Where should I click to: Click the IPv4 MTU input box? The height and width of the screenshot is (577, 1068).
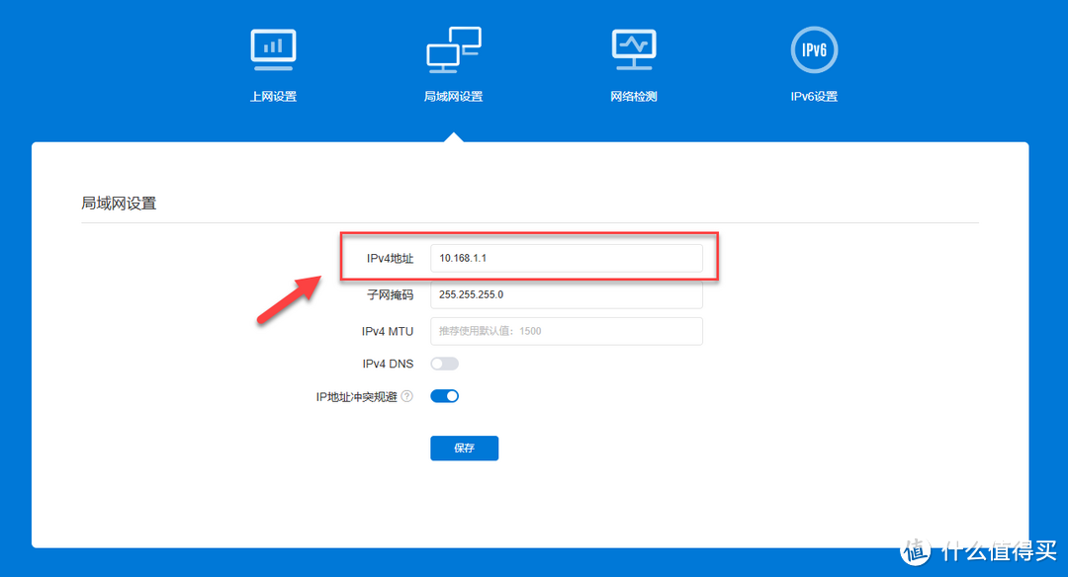point(566,331)
